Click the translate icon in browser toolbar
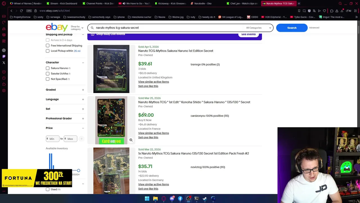Screen dimensions: 360x203 (314, 11)
